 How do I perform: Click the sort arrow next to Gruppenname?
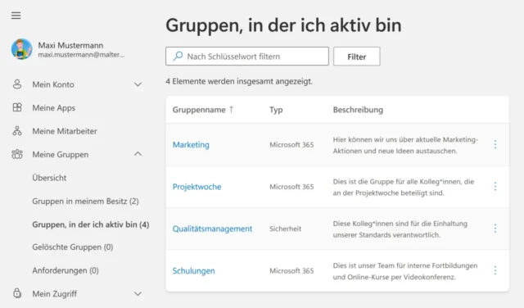click(x=231, y=110)
